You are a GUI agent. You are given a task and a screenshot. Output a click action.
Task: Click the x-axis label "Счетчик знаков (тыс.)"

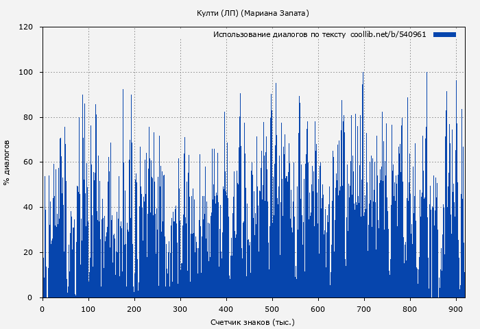click(x=252, y=321)
